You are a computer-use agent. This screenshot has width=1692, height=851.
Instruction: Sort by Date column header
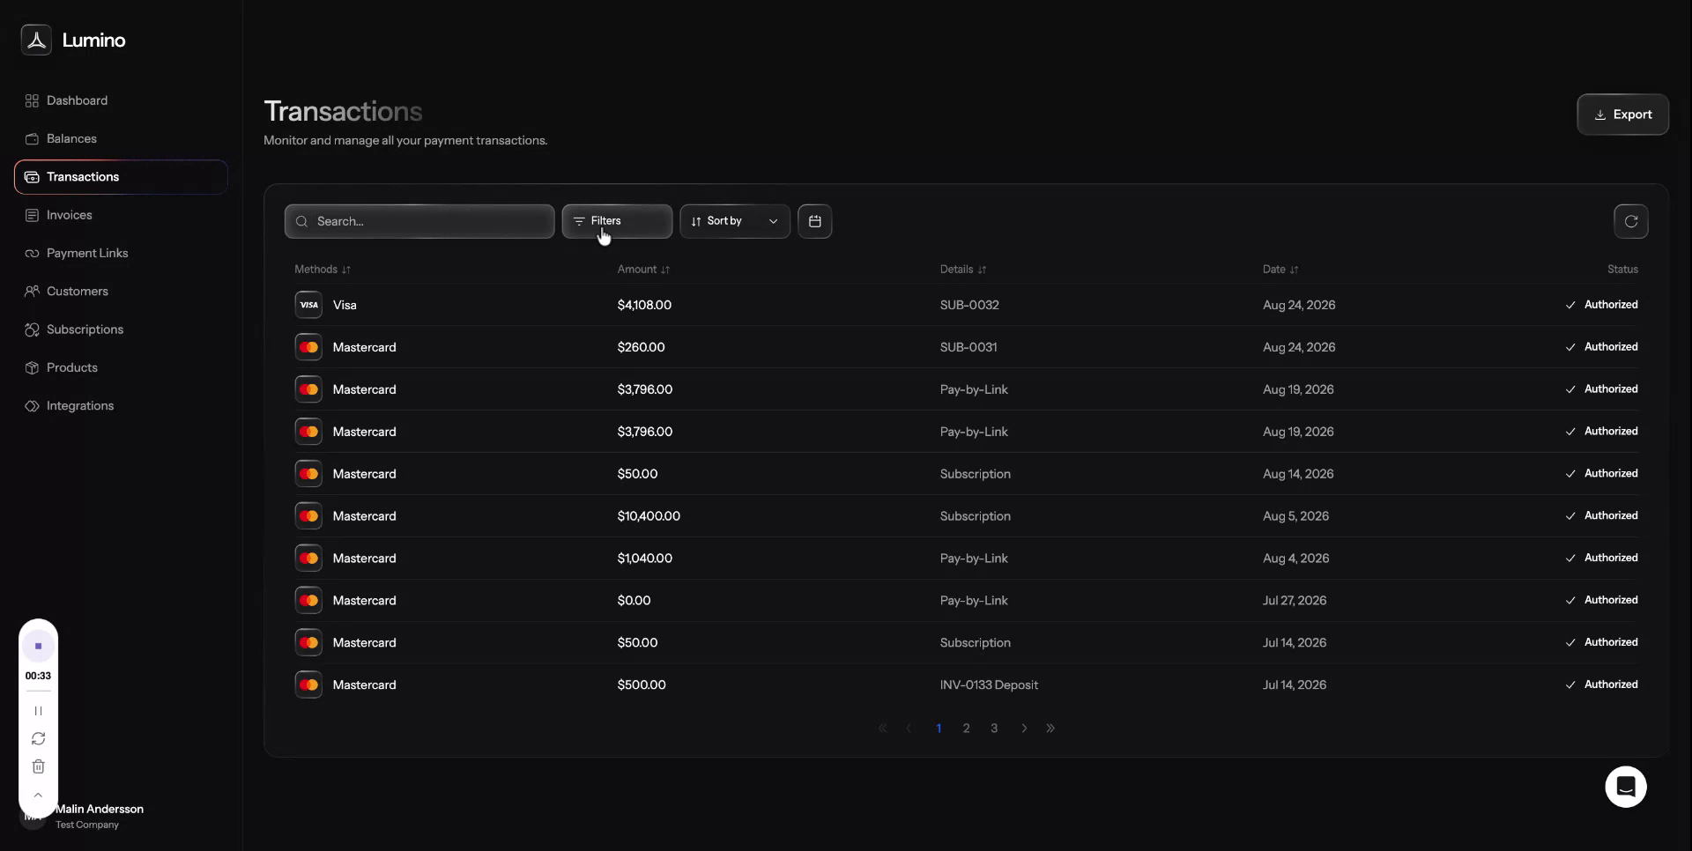pyautogui.click(x=1280, y=270)
